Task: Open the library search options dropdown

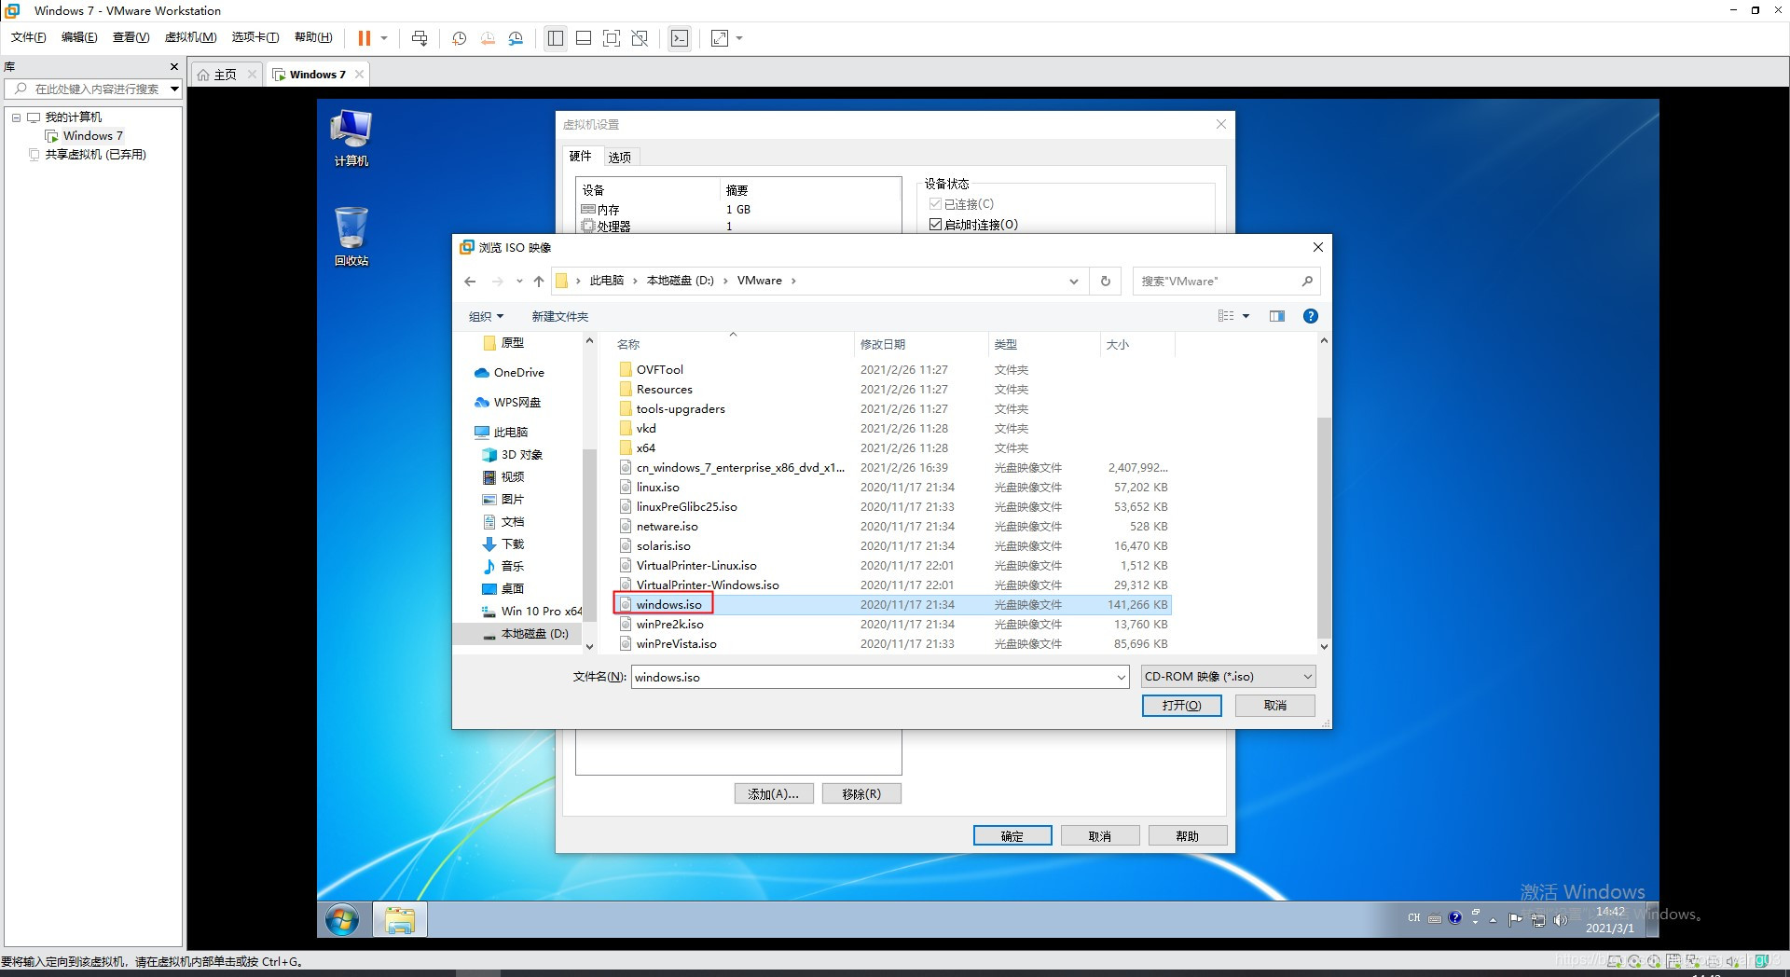Action: click(174, 89)
